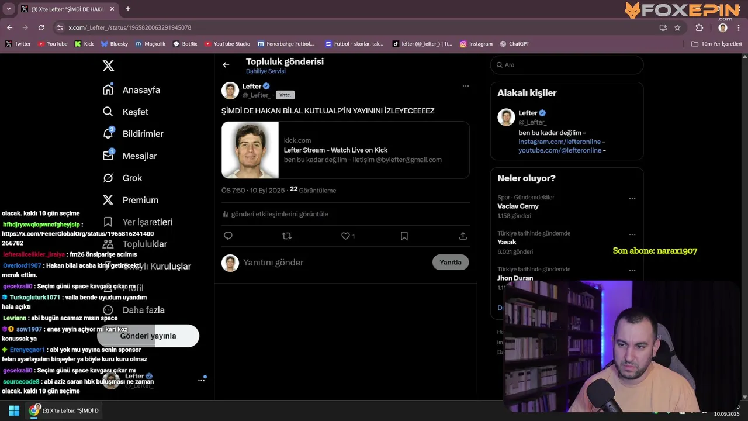Click the browser back button
748x421 pixels.
click(x=9, y=27)
